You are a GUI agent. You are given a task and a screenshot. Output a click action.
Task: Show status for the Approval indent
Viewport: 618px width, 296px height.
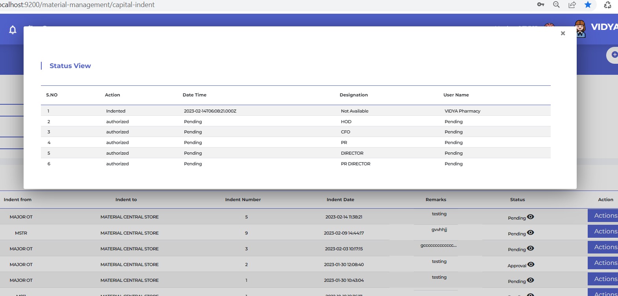click(531, 265)
